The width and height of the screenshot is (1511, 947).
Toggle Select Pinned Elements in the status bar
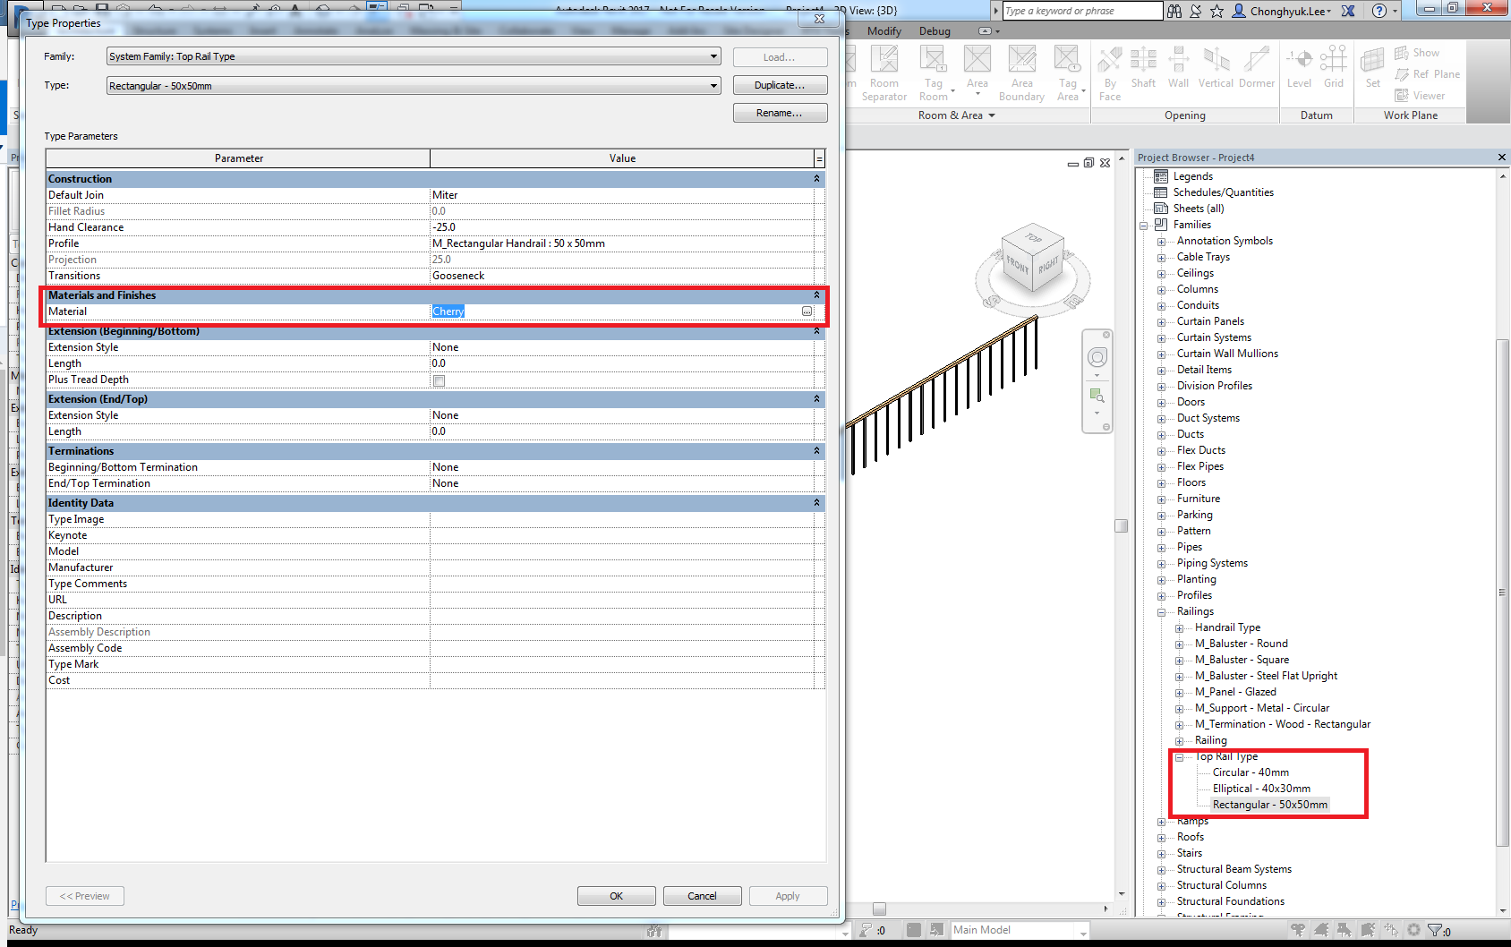(x=1345, y=931)
